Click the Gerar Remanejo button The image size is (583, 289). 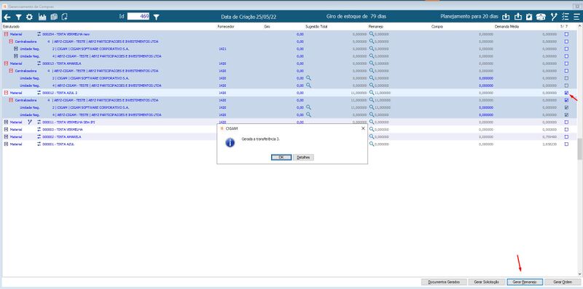click(x=525, y=282)
